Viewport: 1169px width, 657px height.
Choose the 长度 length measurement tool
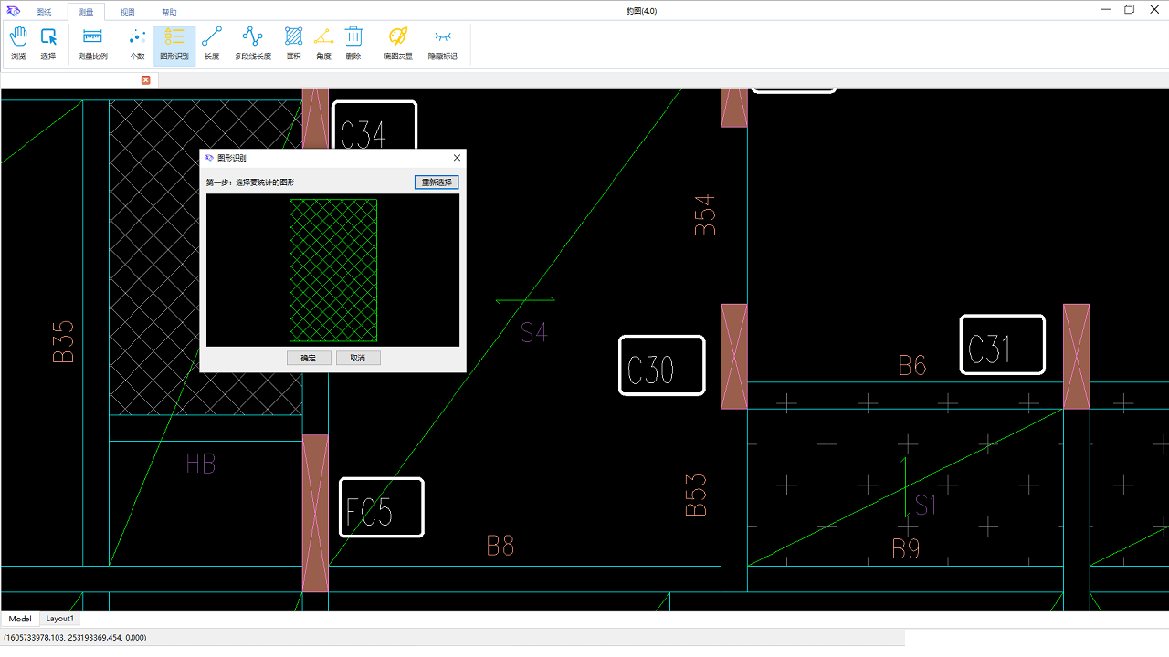(x=211, y=43)
